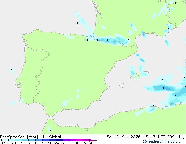The image size is (186, 144).
Task: Click the legend label "0.5"
Action: pyautogui.click(x=10, y=143)
